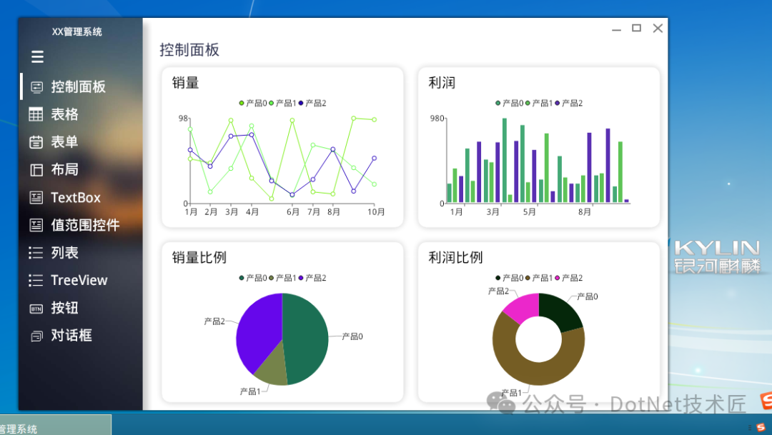The height and width of the screenshot is (435, 772).
Task: Click the hamburger menu icon to collapse sidebar
Action: (x=38, y=56)
